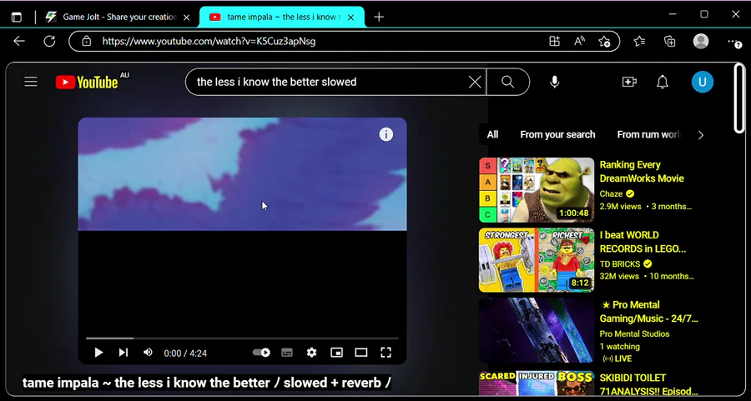
Task: Open the tab actions menu icon
Action: 17,17
